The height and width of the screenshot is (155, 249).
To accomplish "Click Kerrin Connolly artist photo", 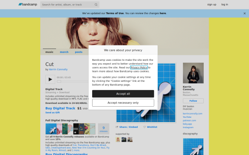I will (x=193, y=73).
